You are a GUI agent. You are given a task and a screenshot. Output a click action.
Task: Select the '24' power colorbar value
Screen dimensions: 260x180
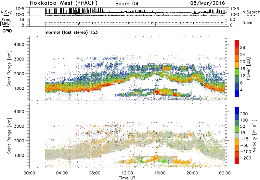242,55
